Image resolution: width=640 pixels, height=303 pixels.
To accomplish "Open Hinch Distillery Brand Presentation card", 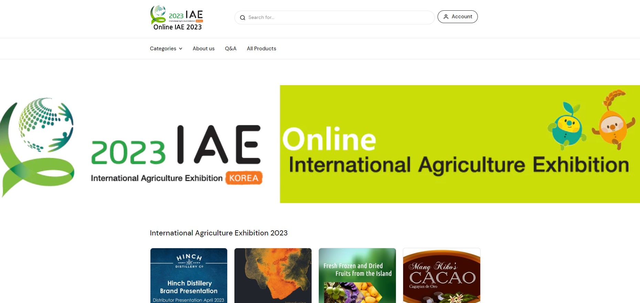I will (x=189, y=275).
